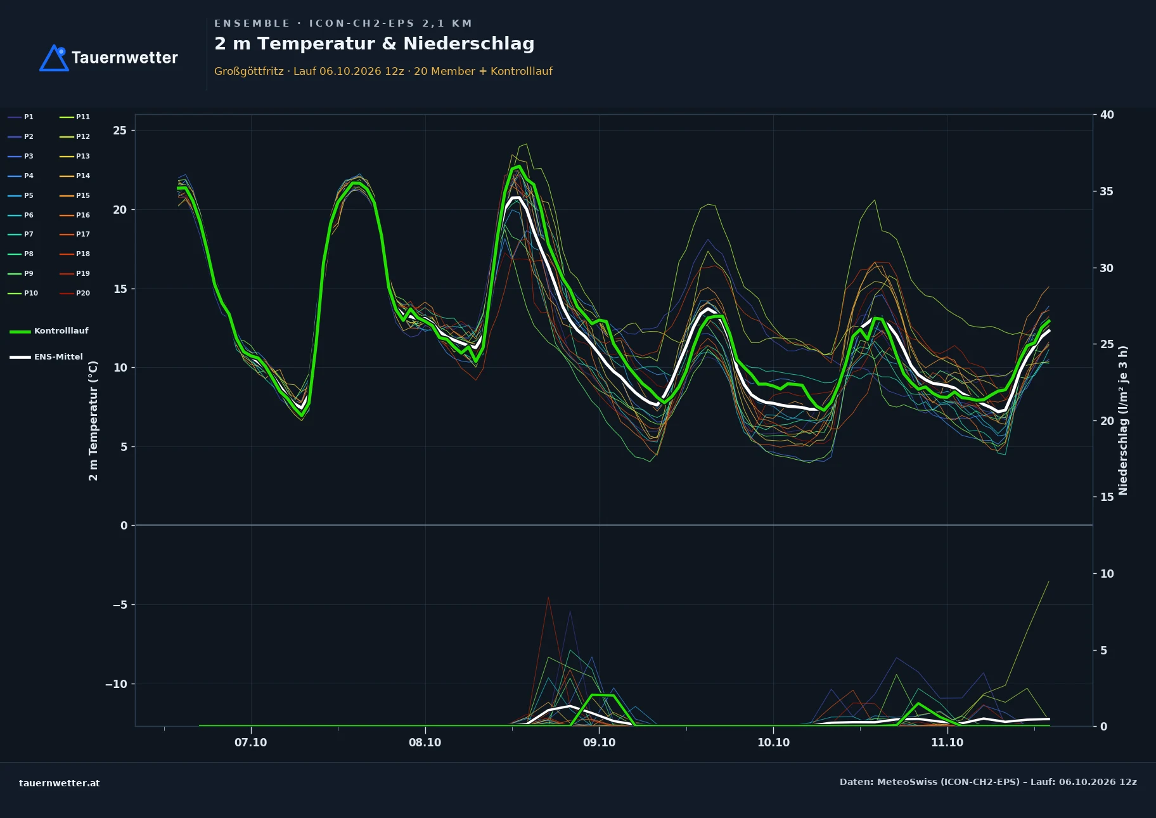Click the 09.10 date tick label
Image resolution: width=1156 pixels, height=818 pixels.
(599, 743)
